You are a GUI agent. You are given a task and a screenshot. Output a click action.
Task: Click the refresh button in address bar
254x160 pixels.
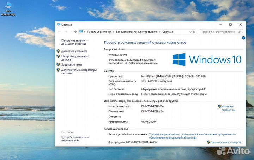point(194,32)
